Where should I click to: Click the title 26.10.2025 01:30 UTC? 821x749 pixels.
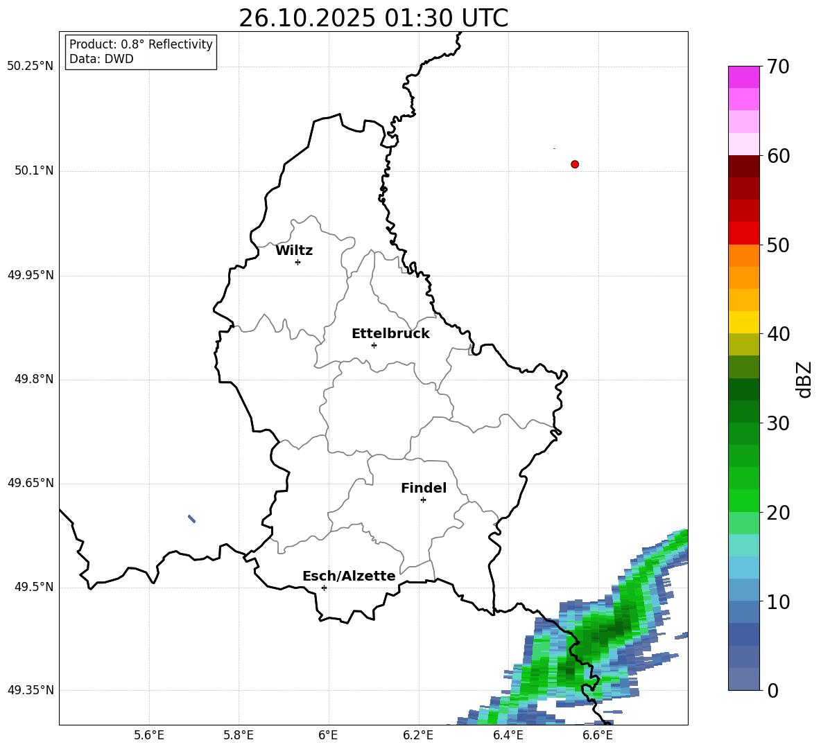(x=373, y=18)
